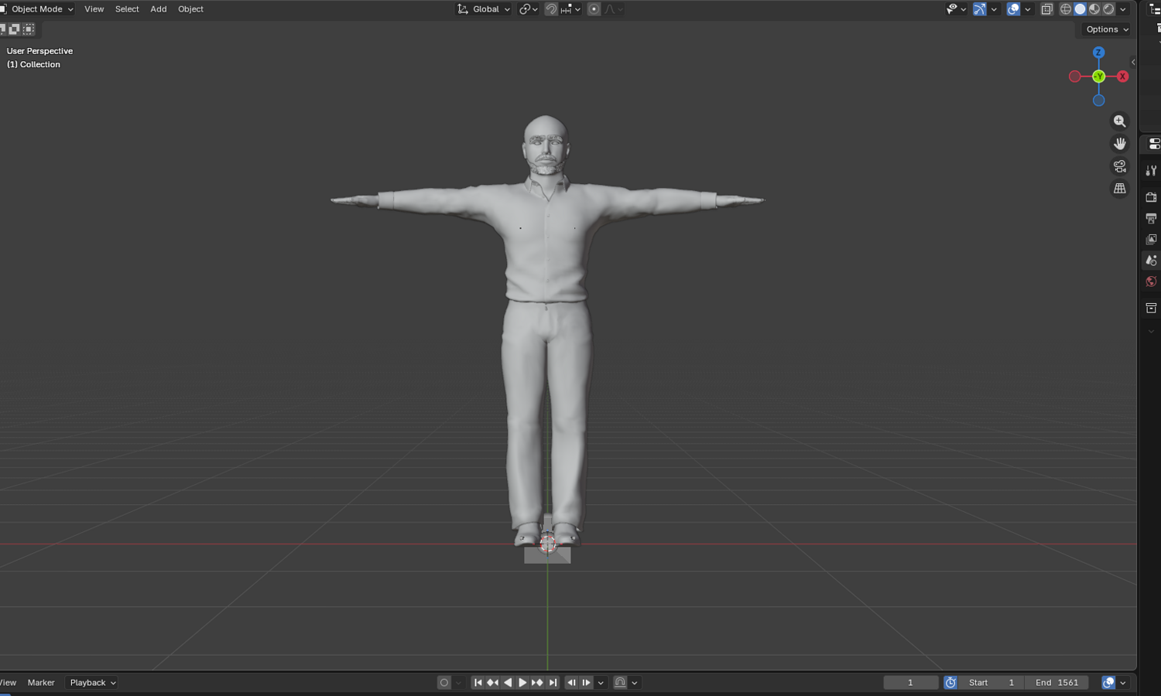
Task: Open the Marker menu in the timeline
Action: [41, 683]
